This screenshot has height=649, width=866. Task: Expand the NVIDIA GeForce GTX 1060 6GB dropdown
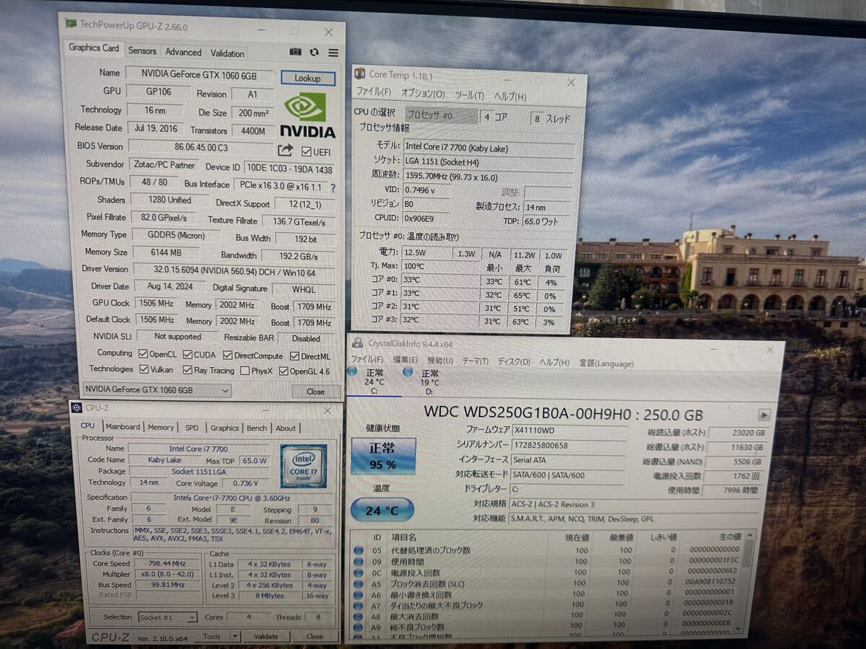tap(225, 390)
